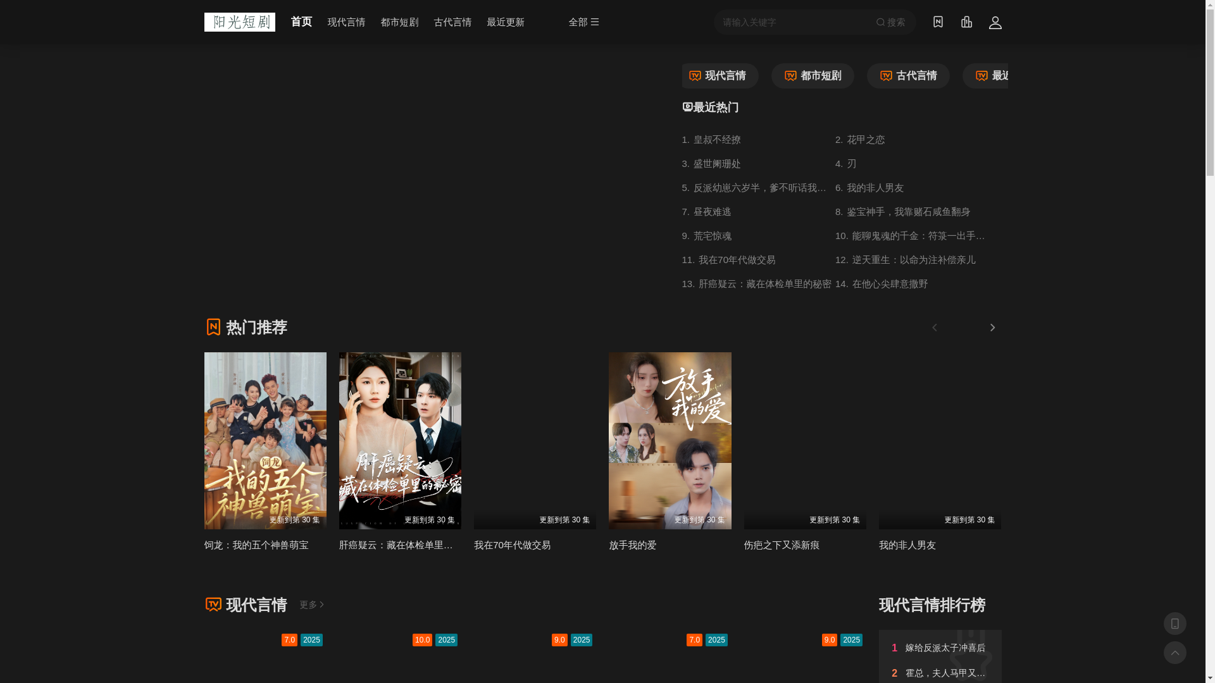Open hot list item 反派幼崽六岁半
Image resolution: width=1215 pixels, height=683 pixels.
point(754,188)
